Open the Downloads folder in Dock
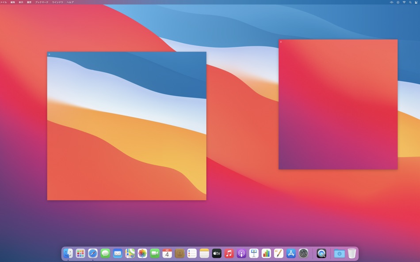Screen dimensions: 420x262 [340, 253]
